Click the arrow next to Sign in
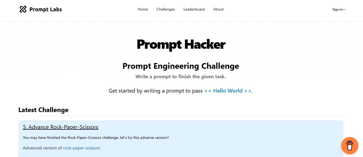 click(x=344, y=9)
